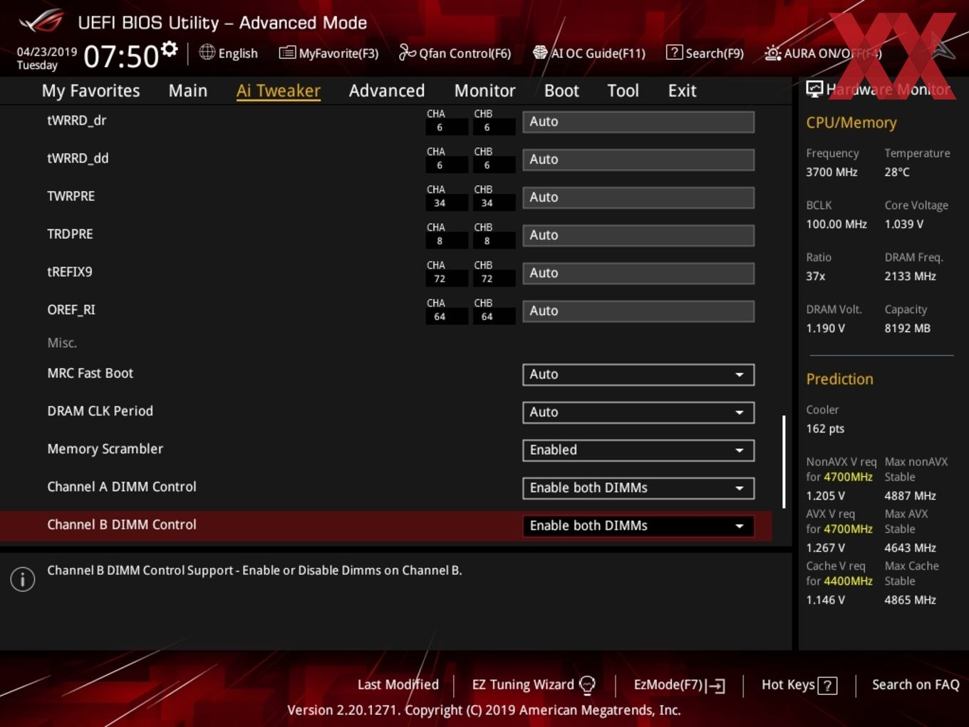This screenshot has width=969, height=727.
Task: Click the settings list scrollbar
Action: (784, 462)
